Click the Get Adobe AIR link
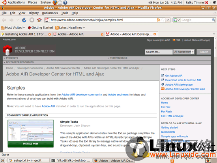 click(174, 76)
